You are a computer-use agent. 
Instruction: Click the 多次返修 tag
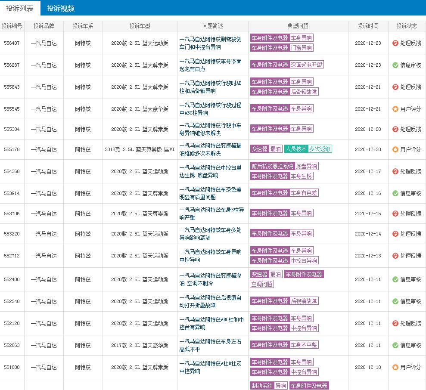pos(320,149)
